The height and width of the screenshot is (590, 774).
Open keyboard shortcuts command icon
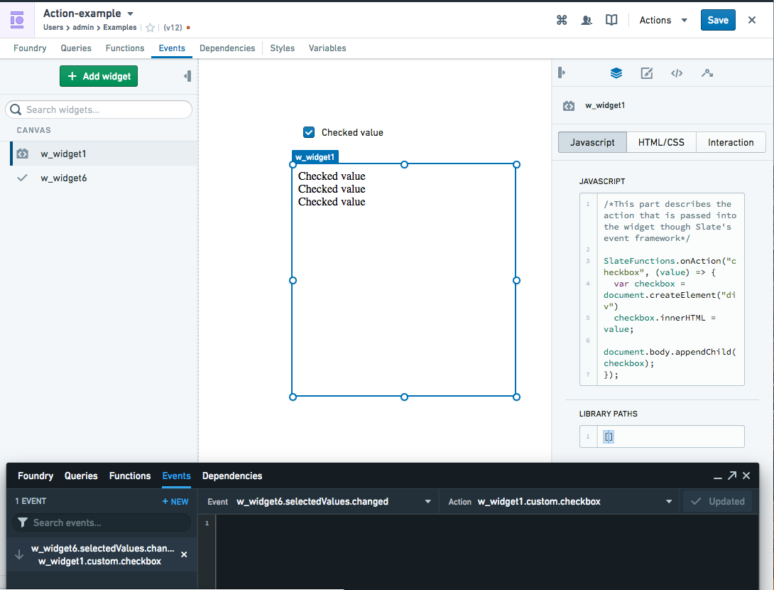562,20
